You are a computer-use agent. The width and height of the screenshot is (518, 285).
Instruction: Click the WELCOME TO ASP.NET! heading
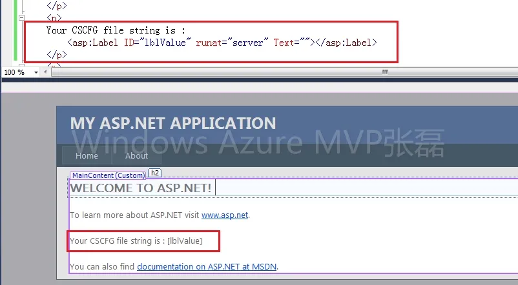141,188
